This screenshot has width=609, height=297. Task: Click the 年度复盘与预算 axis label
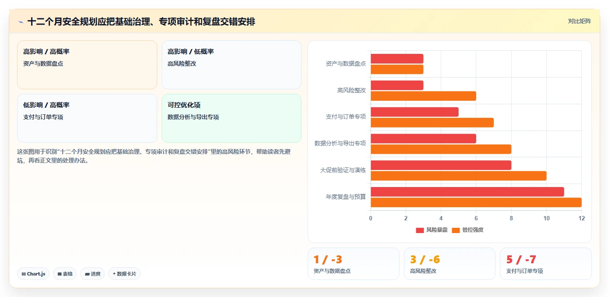346,197
